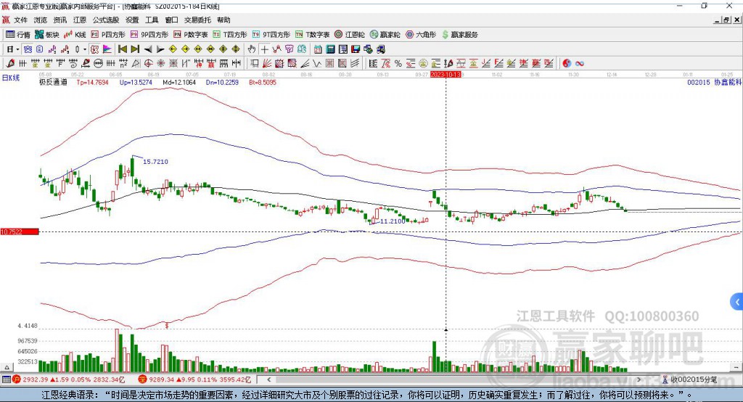Open the 设置 menu
This screenshot has width=743, height=402.
[132, 20]
